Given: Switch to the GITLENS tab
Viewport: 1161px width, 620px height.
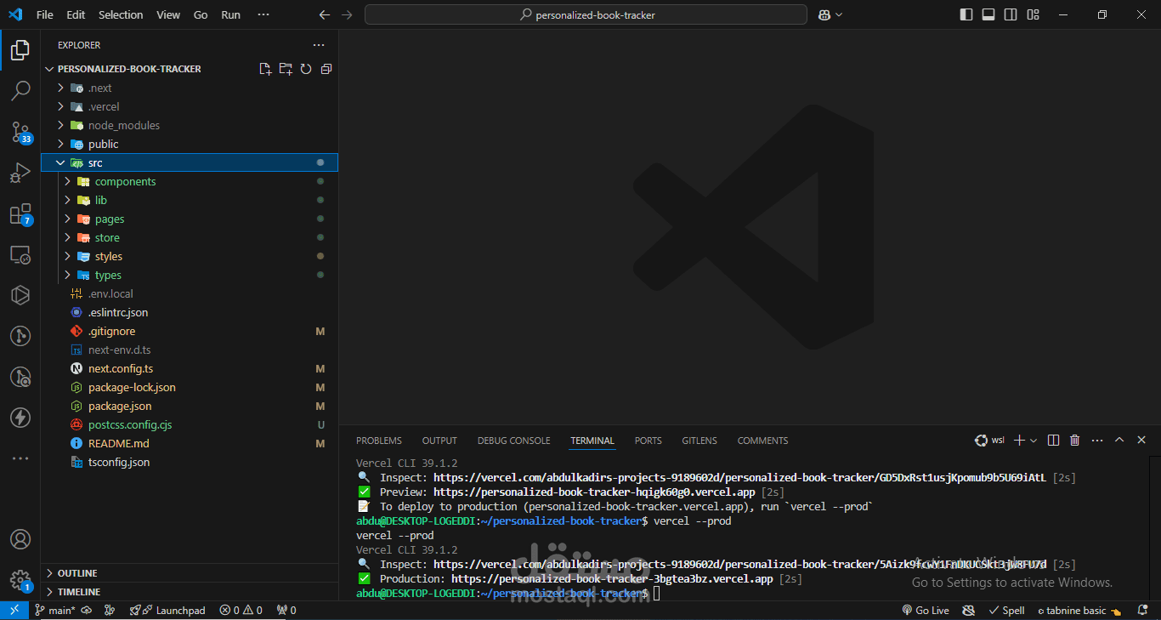Looking at the screenshot, I should pos(699,441).
